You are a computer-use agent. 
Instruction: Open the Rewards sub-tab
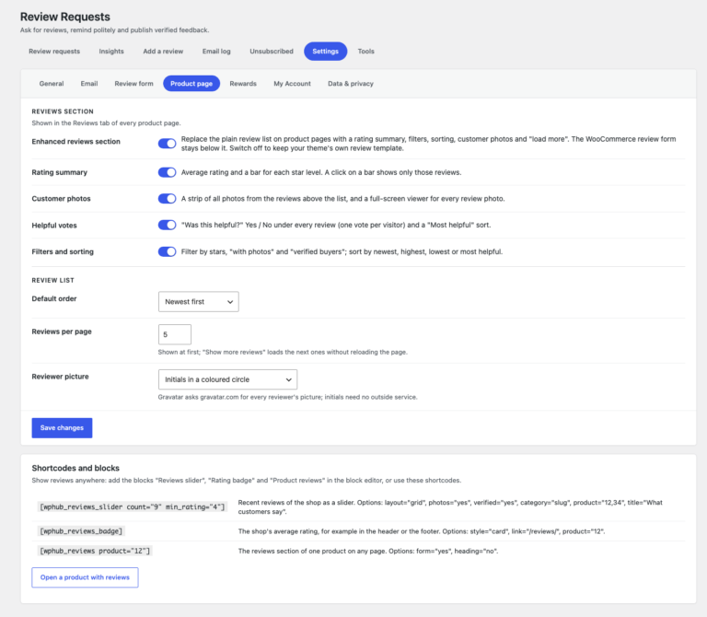(243, 84)
